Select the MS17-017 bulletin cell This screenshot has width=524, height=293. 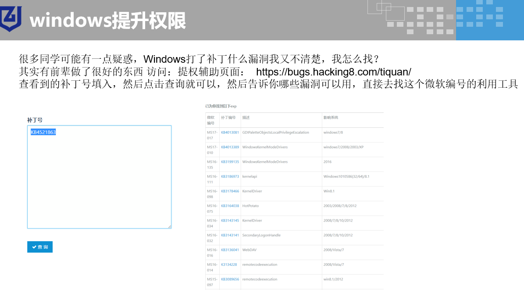pos(212,135)
